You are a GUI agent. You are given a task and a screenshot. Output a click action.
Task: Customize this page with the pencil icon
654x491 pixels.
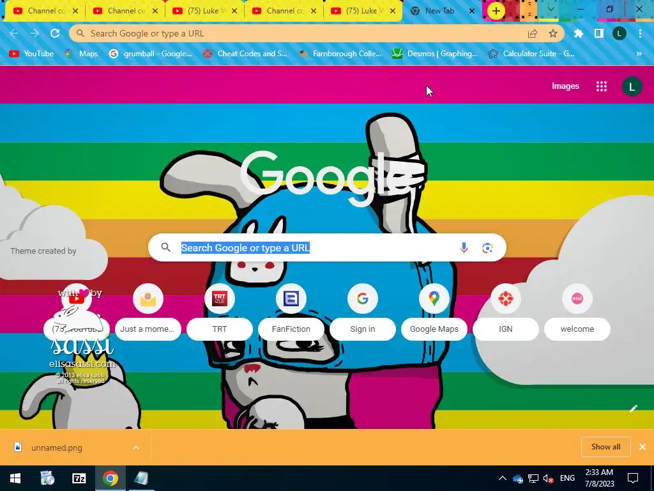coord(633,409)
